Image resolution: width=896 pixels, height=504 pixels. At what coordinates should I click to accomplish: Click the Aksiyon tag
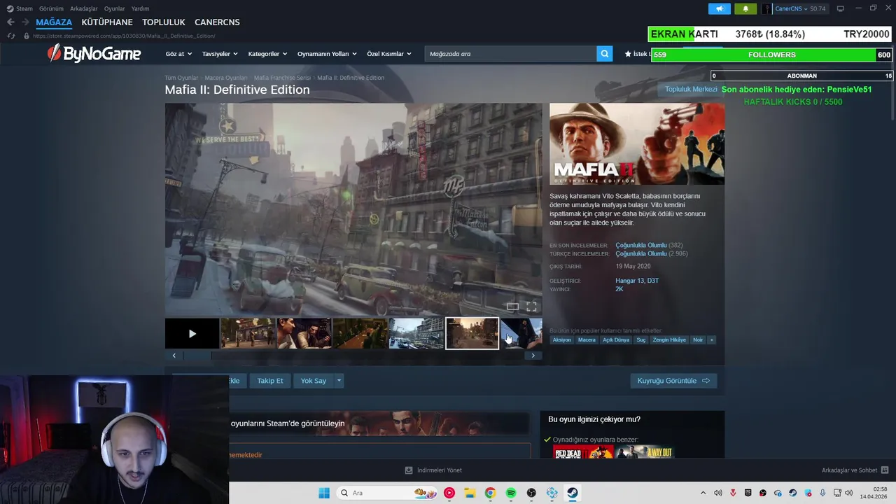coord(562,340)
